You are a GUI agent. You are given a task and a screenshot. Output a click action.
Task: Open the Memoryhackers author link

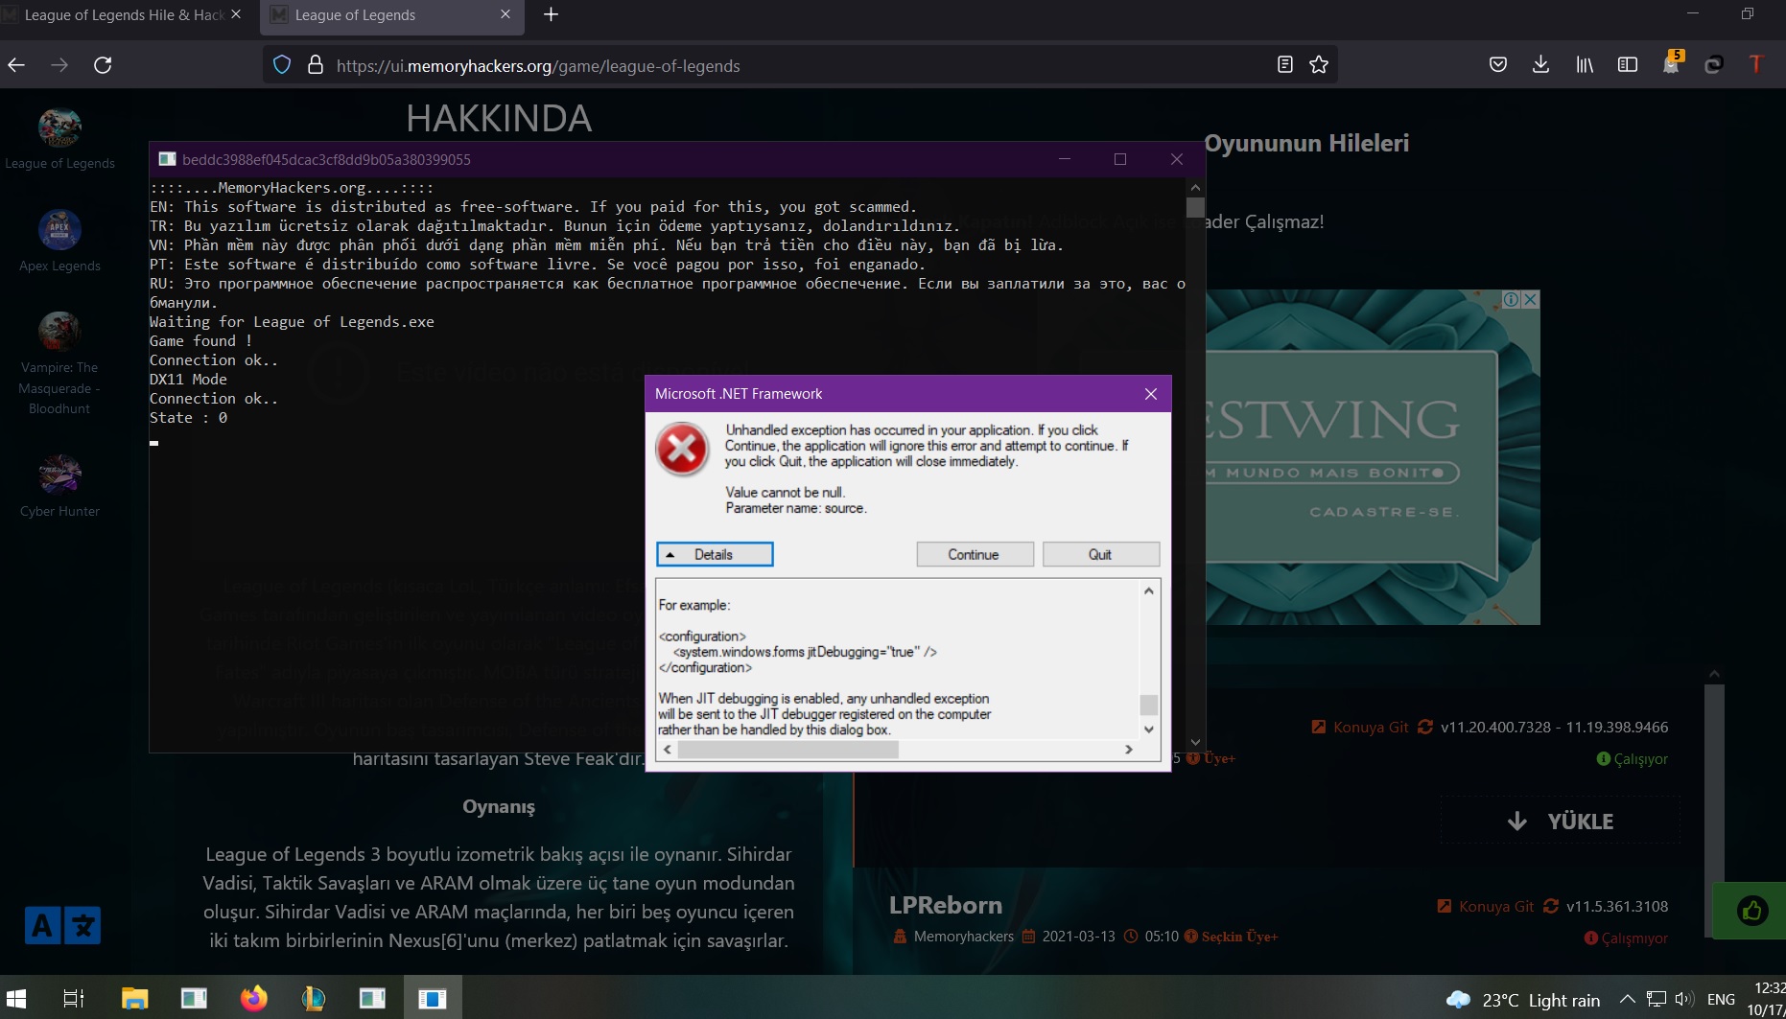click(x=963, y=936)
